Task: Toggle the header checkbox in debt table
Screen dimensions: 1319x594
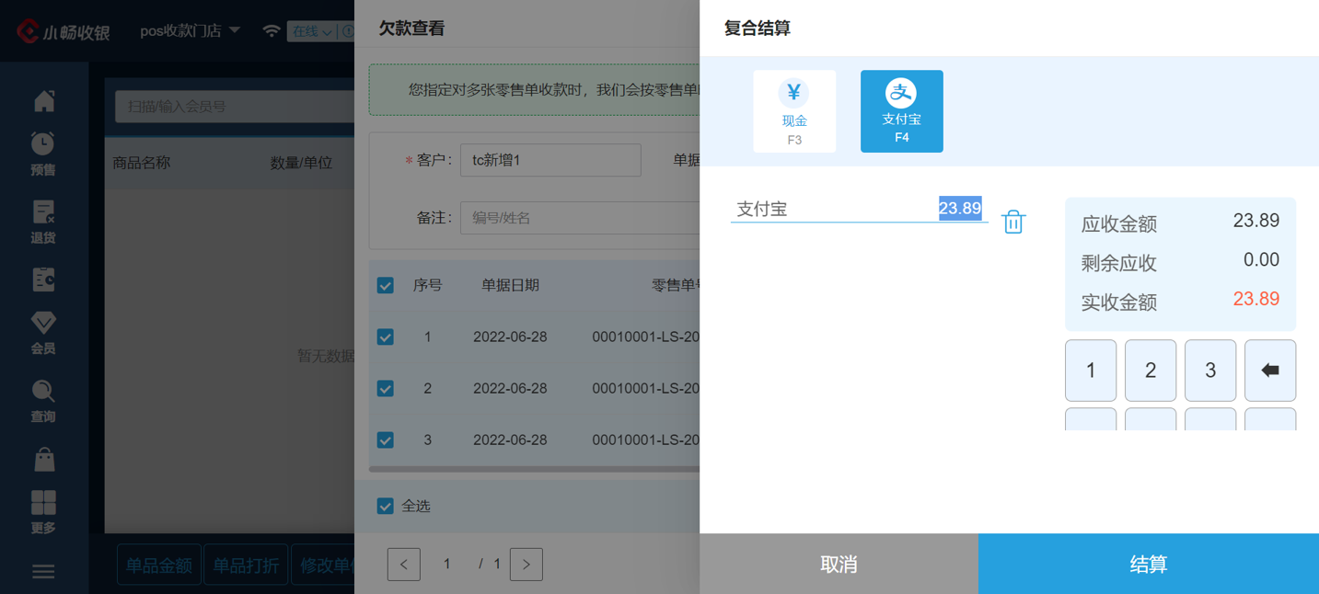Action: pyautogui.click(x=386, y=286)
